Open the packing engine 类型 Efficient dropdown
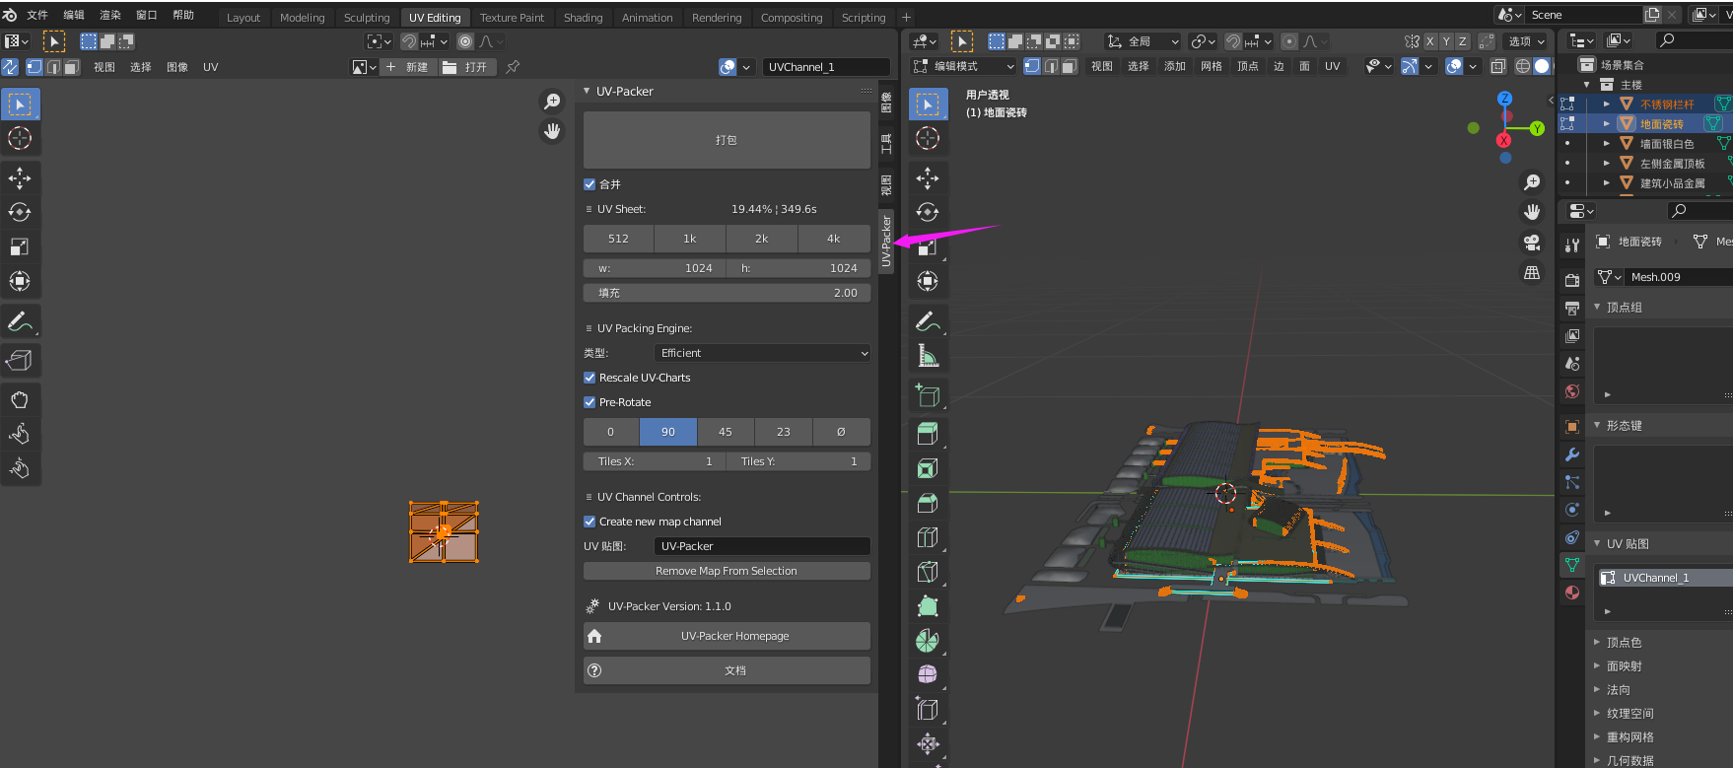This screenshot has width=1733, height=768. [x=762, y=353]
